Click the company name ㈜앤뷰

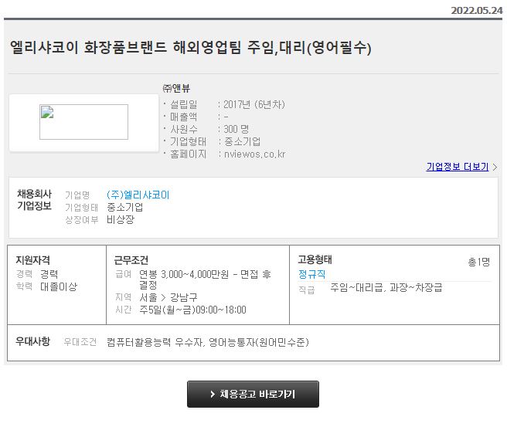point(176,88)
